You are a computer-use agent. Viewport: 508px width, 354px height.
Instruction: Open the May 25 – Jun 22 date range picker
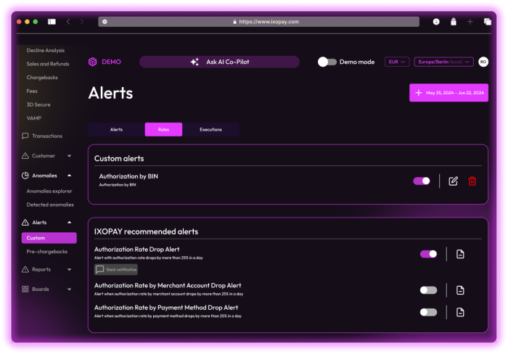pyautogui.click(x=448, y=93)
